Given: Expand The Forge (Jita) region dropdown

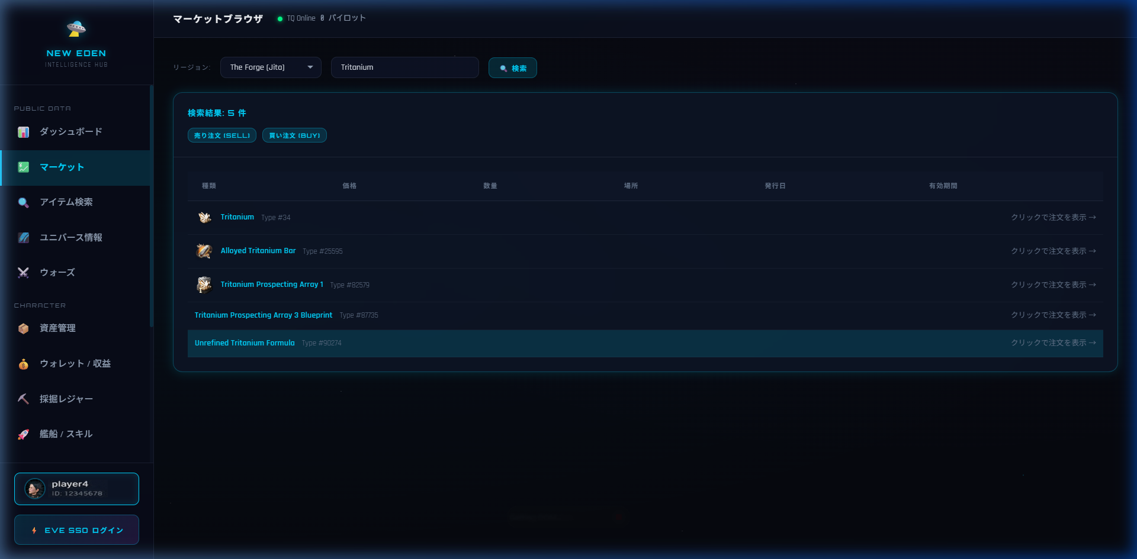Looking at the screenshot, I should (x=271, y=67).
